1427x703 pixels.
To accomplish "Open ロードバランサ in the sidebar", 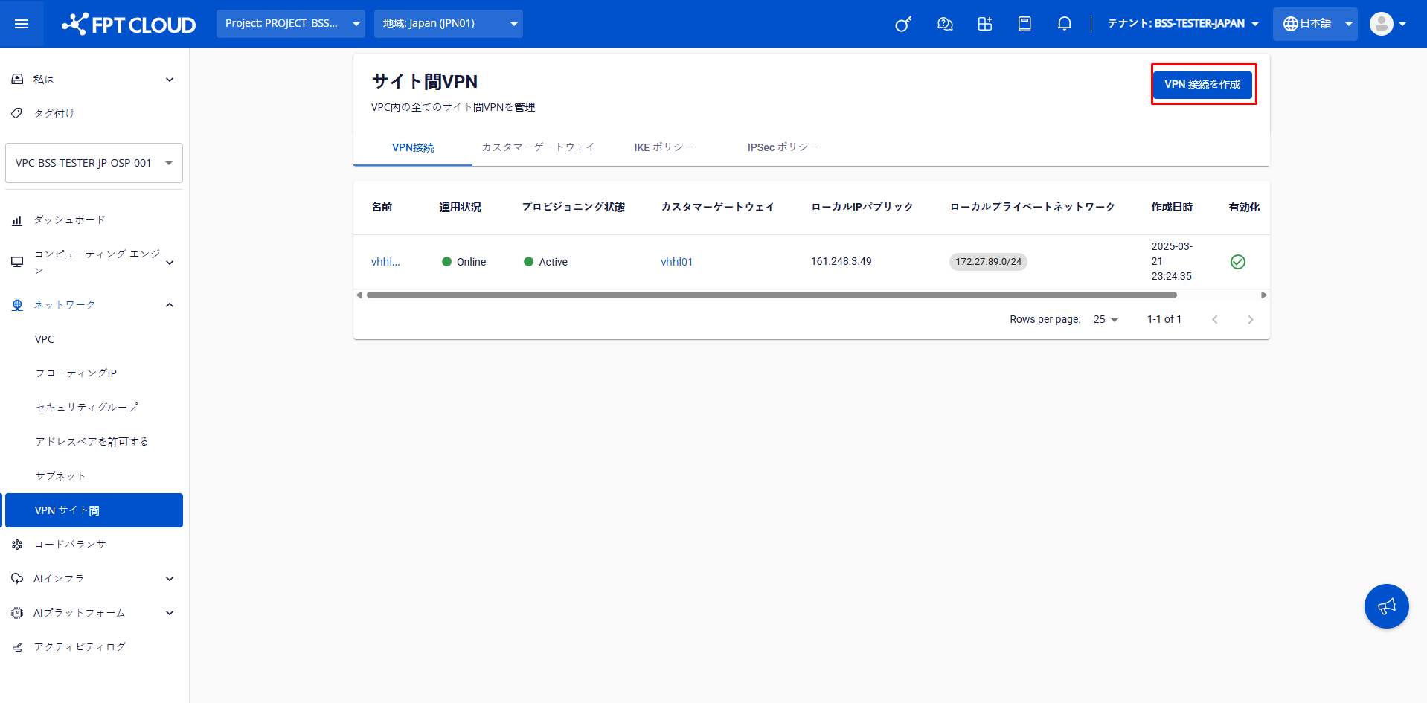I will 94,545.
